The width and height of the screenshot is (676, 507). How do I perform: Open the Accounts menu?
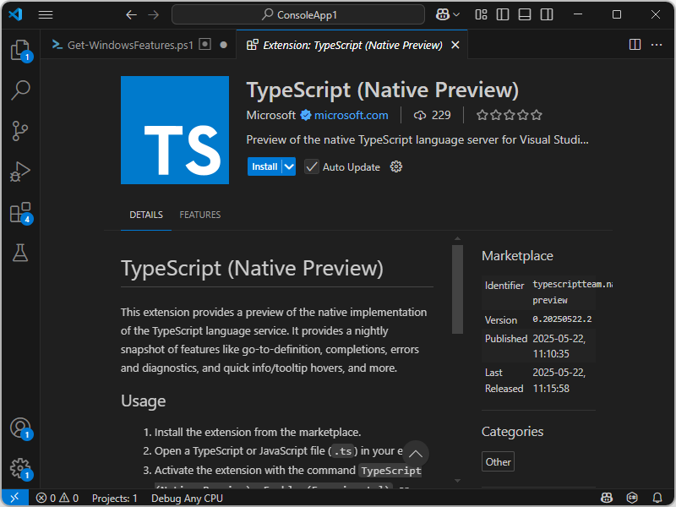click(x=20, y=428)
